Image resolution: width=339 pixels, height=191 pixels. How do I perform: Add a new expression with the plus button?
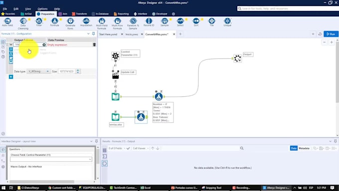(11, 77)
